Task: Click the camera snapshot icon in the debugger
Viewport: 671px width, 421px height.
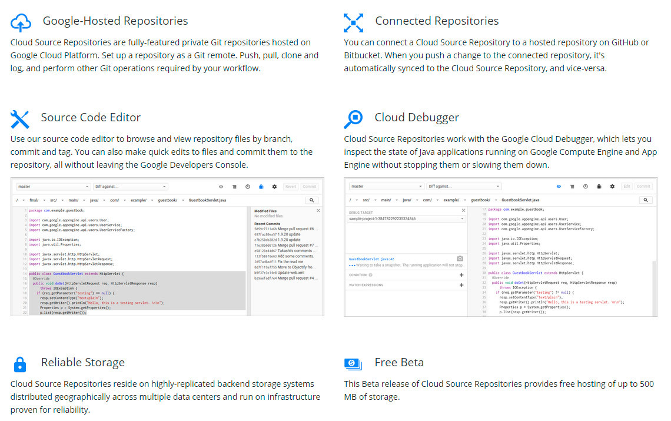Action: (x=460, y=258)
